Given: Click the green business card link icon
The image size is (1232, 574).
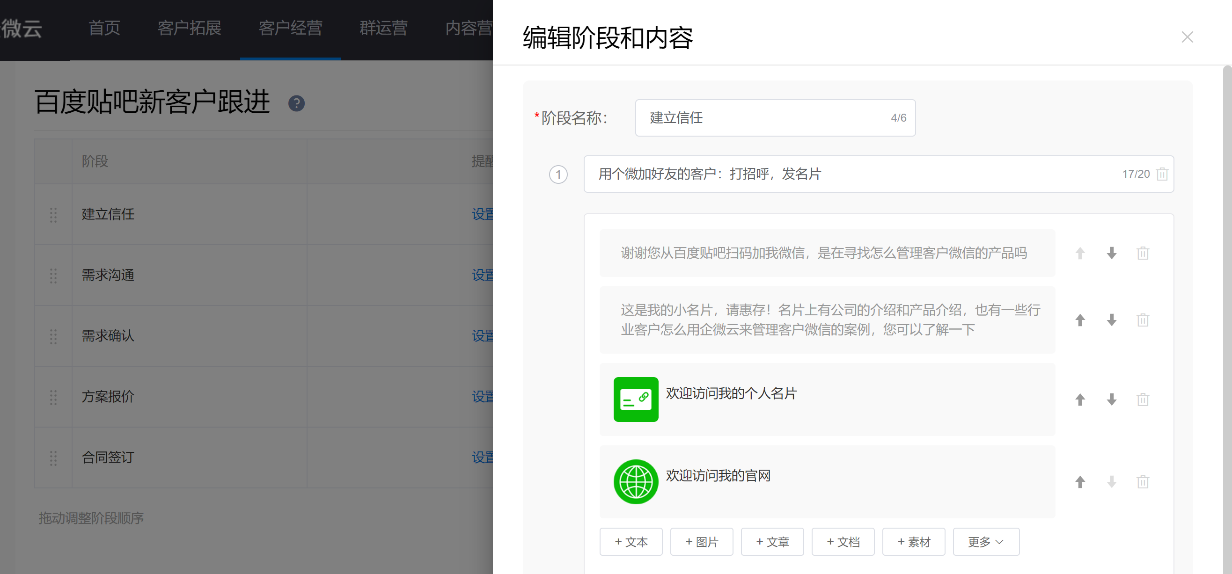Looking at the screenshot, I should pyautogui.click(x=636, y=400).
